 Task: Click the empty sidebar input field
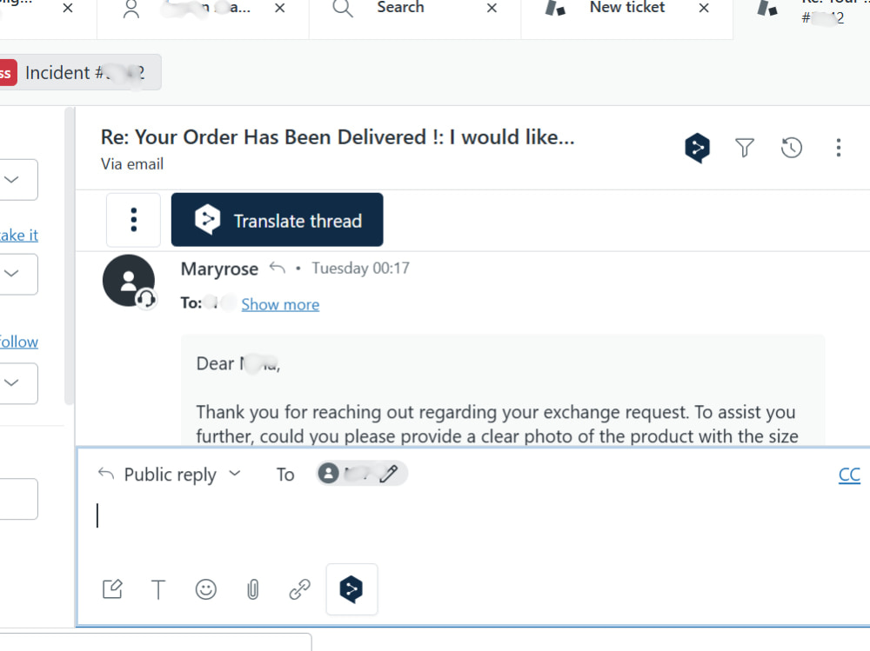coord(19,499)
